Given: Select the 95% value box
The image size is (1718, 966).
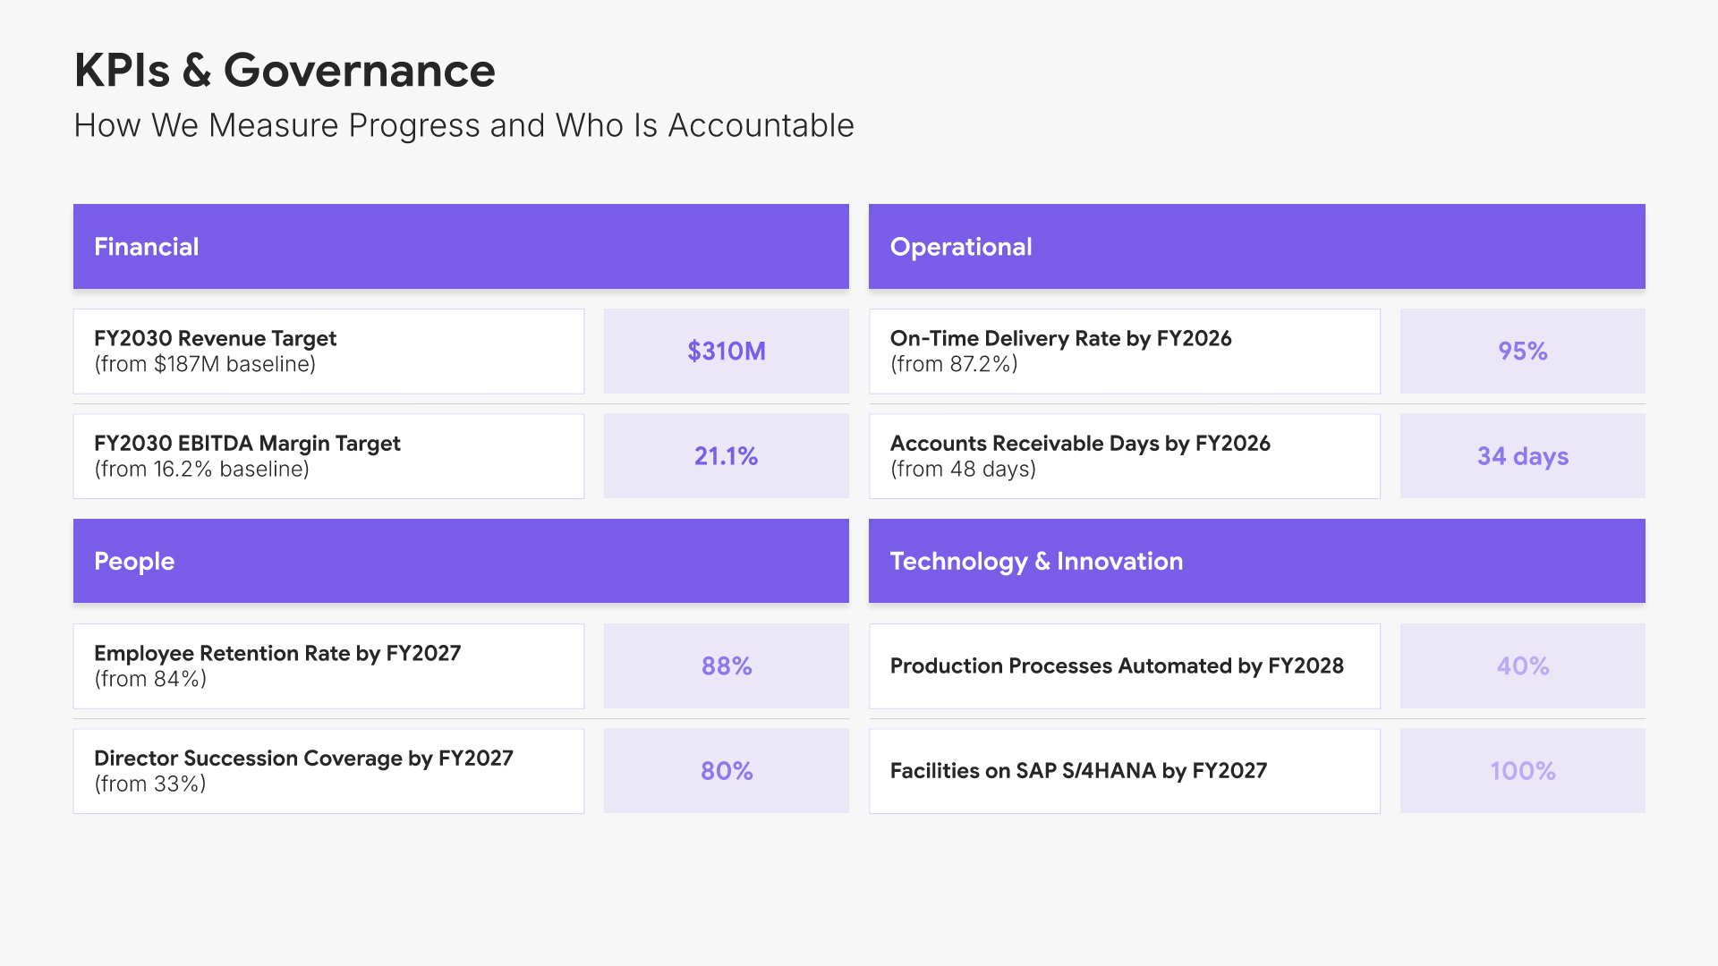Looking at the screenshot, I should pos(1522,351).
